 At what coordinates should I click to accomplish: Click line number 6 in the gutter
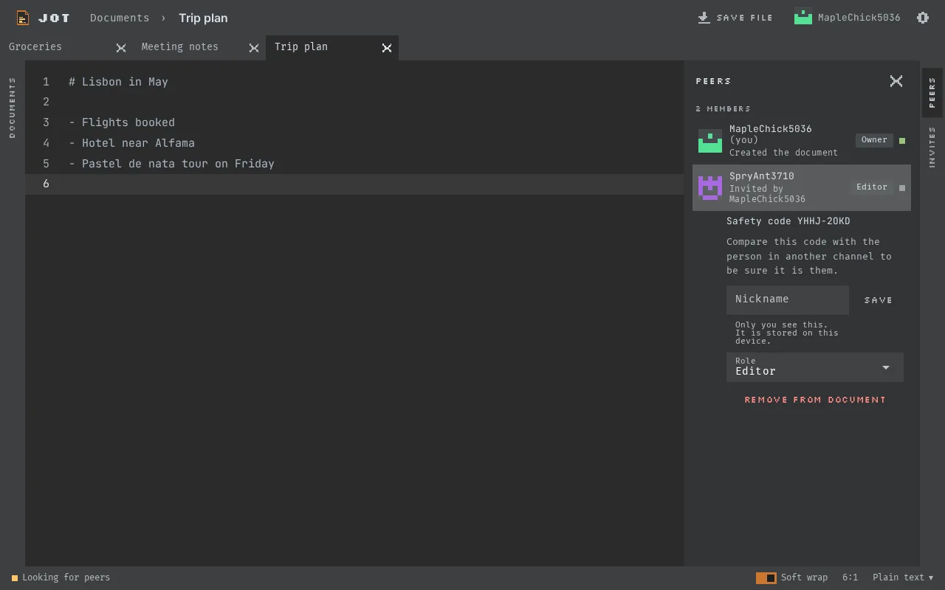tap(46, 184)
